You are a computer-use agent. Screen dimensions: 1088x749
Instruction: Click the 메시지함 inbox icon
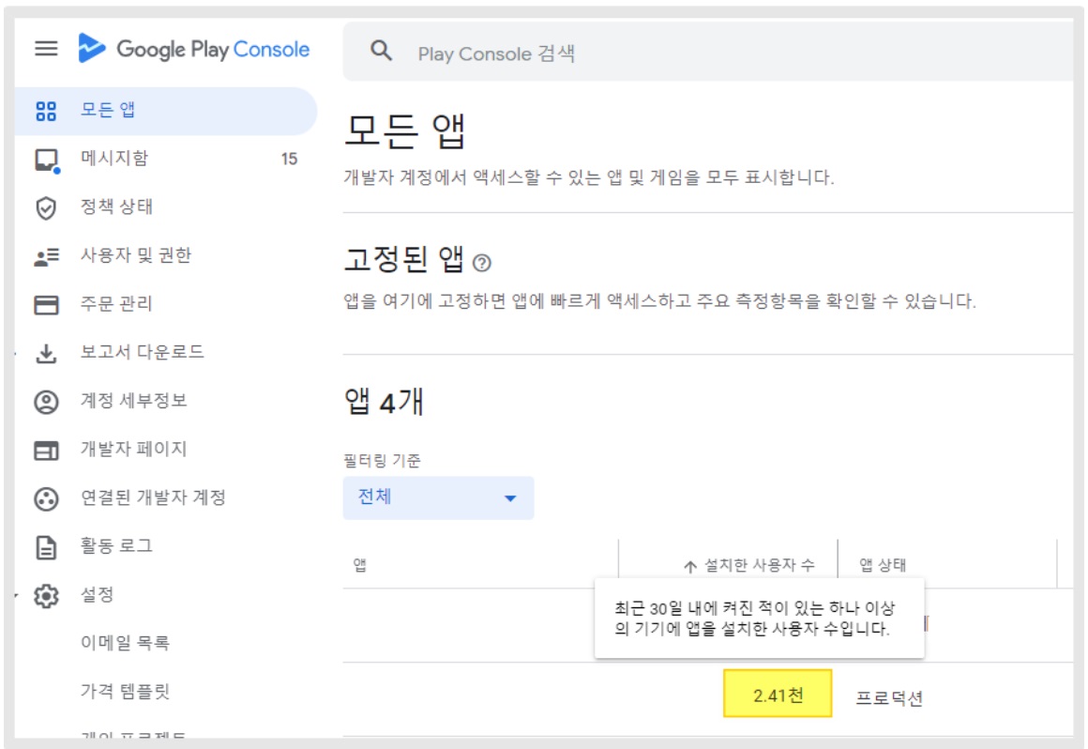coord(47,160)
